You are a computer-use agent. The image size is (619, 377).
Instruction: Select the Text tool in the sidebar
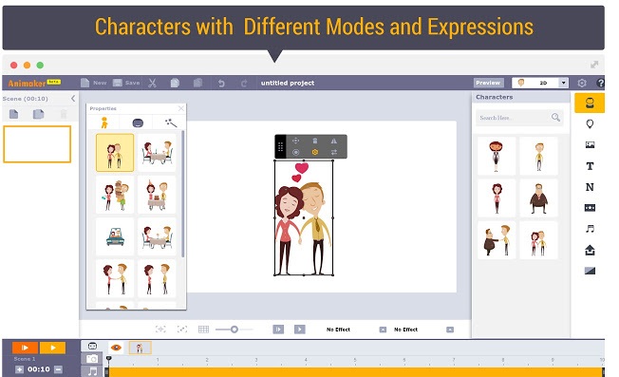pos(590,166)
